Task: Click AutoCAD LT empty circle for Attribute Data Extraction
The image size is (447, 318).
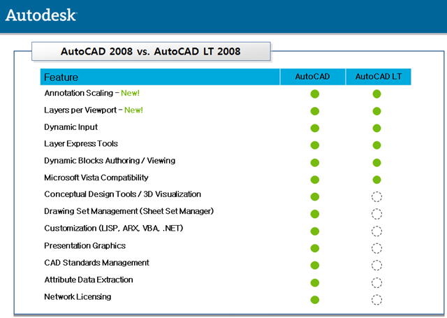Action: [376, 283]
